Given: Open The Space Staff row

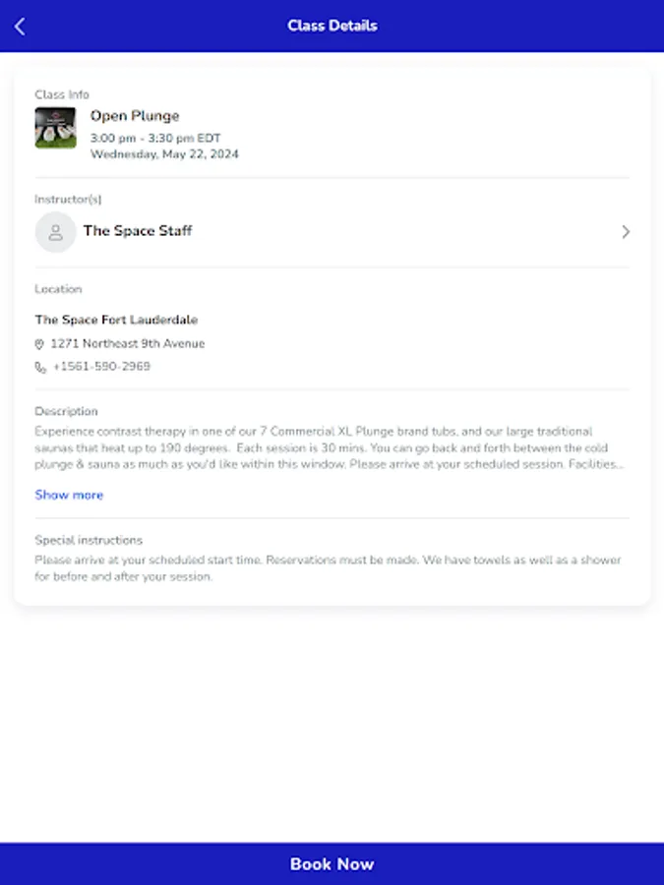Looking at the screenshot, I should click(138, 232).
